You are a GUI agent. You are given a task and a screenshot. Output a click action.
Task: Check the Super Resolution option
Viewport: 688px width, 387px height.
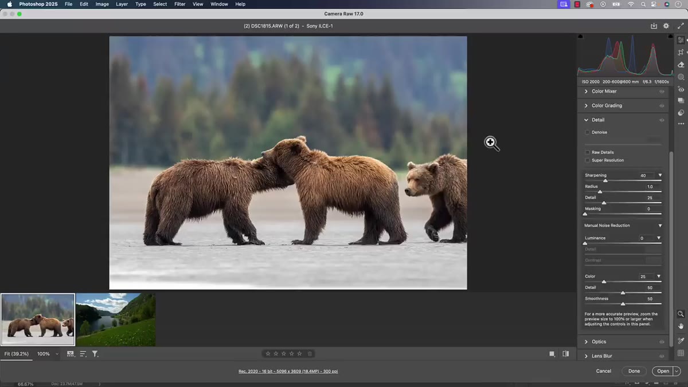click(x=587, y=160)
